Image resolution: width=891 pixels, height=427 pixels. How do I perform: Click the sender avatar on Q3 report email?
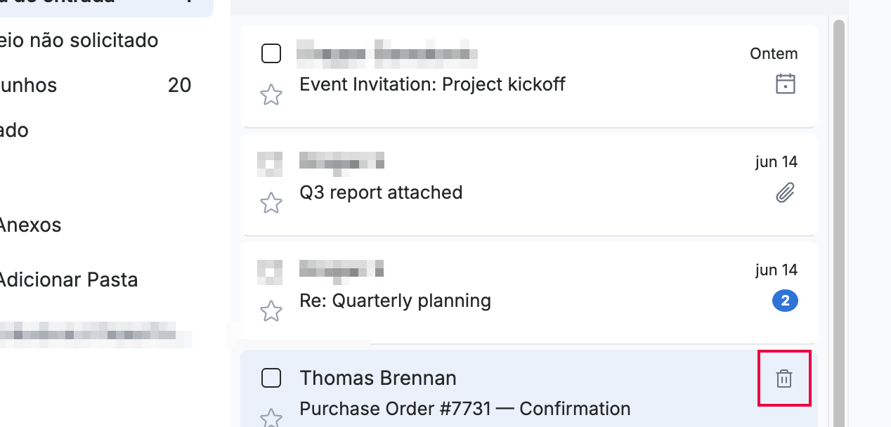coord(271,163)
